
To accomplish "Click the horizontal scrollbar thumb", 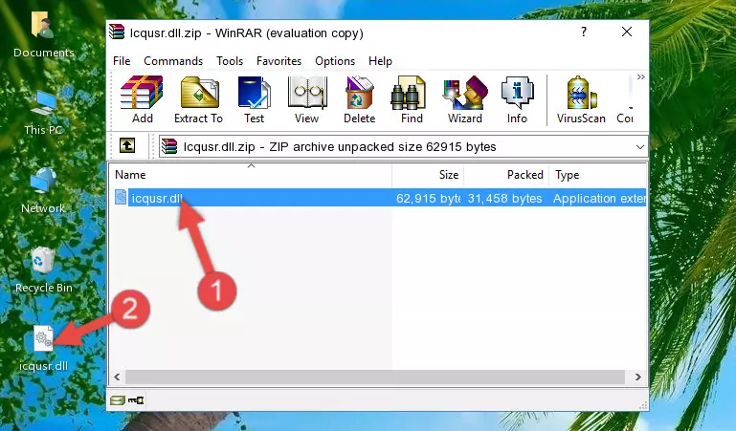I will coord(374,377).
